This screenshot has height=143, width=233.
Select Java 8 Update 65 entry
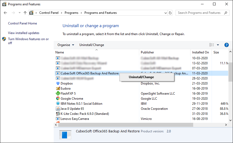pyautogui.click(x=72, y=108)
